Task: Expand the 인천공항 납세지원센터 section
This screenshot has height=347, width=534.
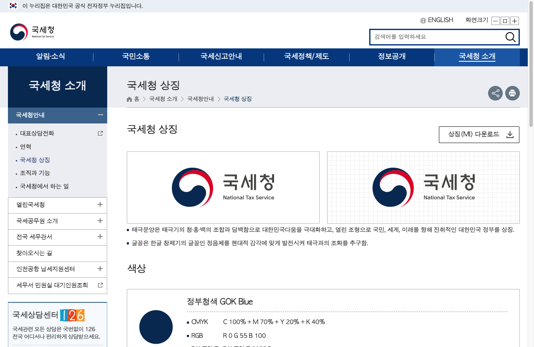Action: click(x=100, y=269)
